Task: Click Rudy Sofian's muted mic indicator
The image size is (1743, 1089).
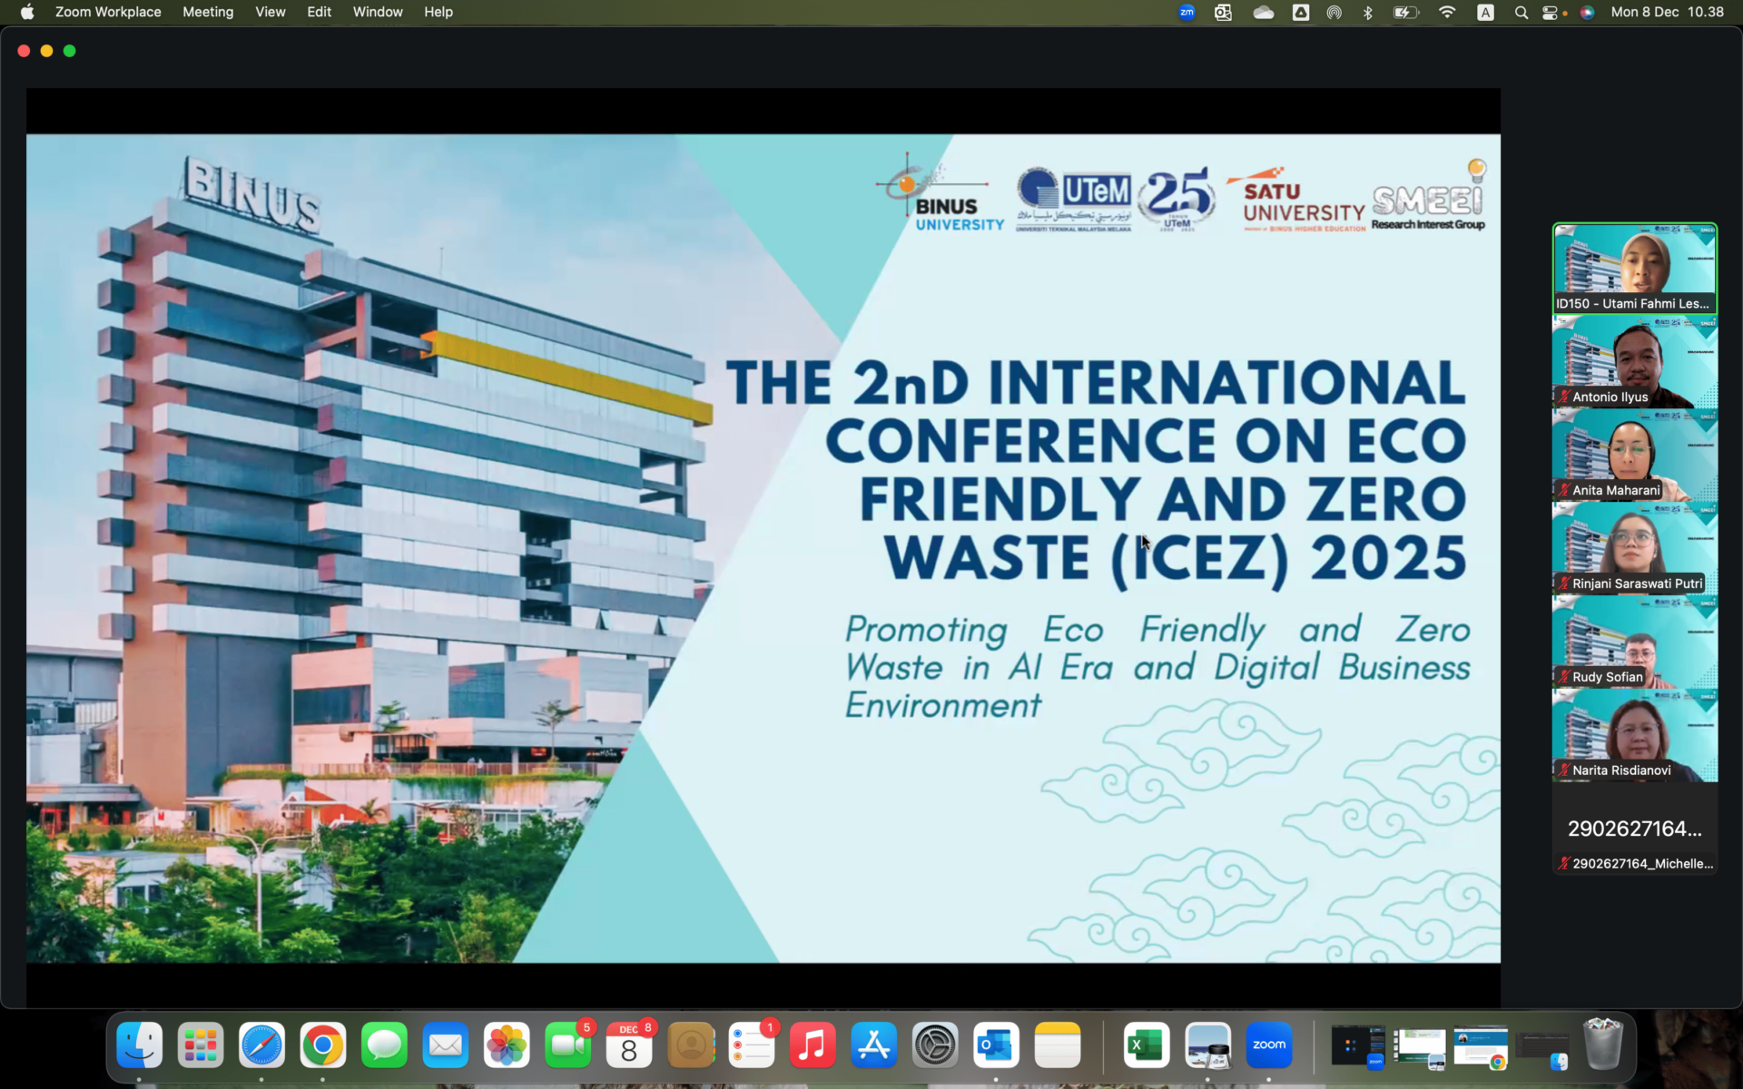Action: point(1563,677)
